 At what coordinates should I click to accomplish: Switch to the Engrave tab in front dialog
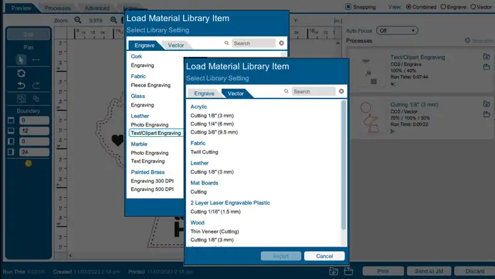(203, 93)
